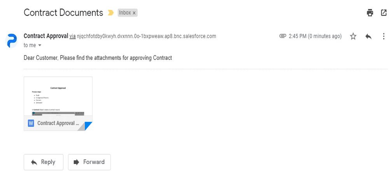Viewport: 389px width, 183px height.
Task: Click the Forward button
Action: pyautogui.click(x=89, y=162)
